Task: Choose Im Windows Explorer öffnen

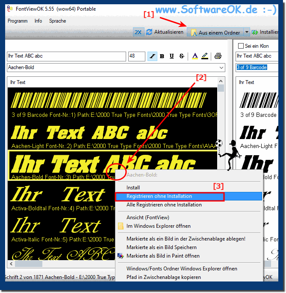Action: pos(189,226)
